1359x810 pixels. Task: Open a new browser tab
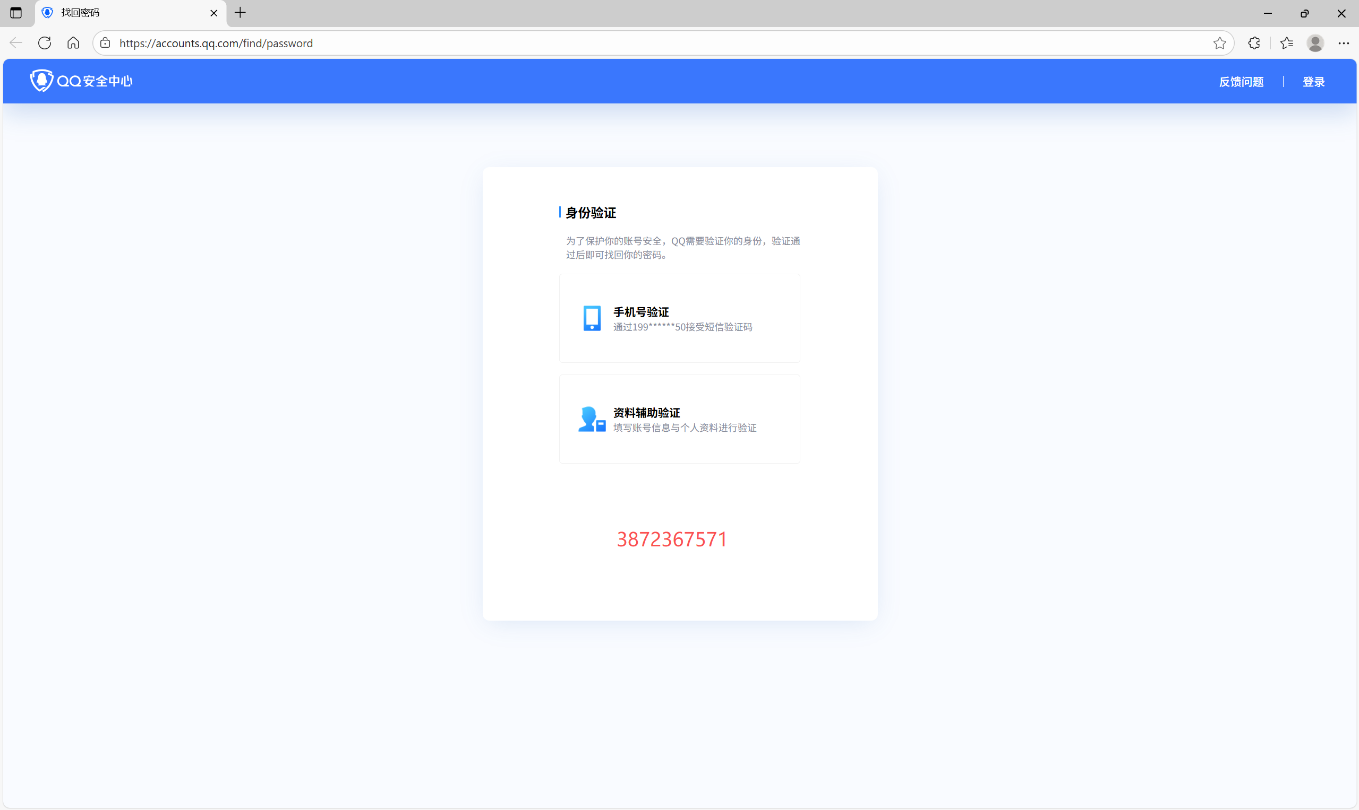241,13
